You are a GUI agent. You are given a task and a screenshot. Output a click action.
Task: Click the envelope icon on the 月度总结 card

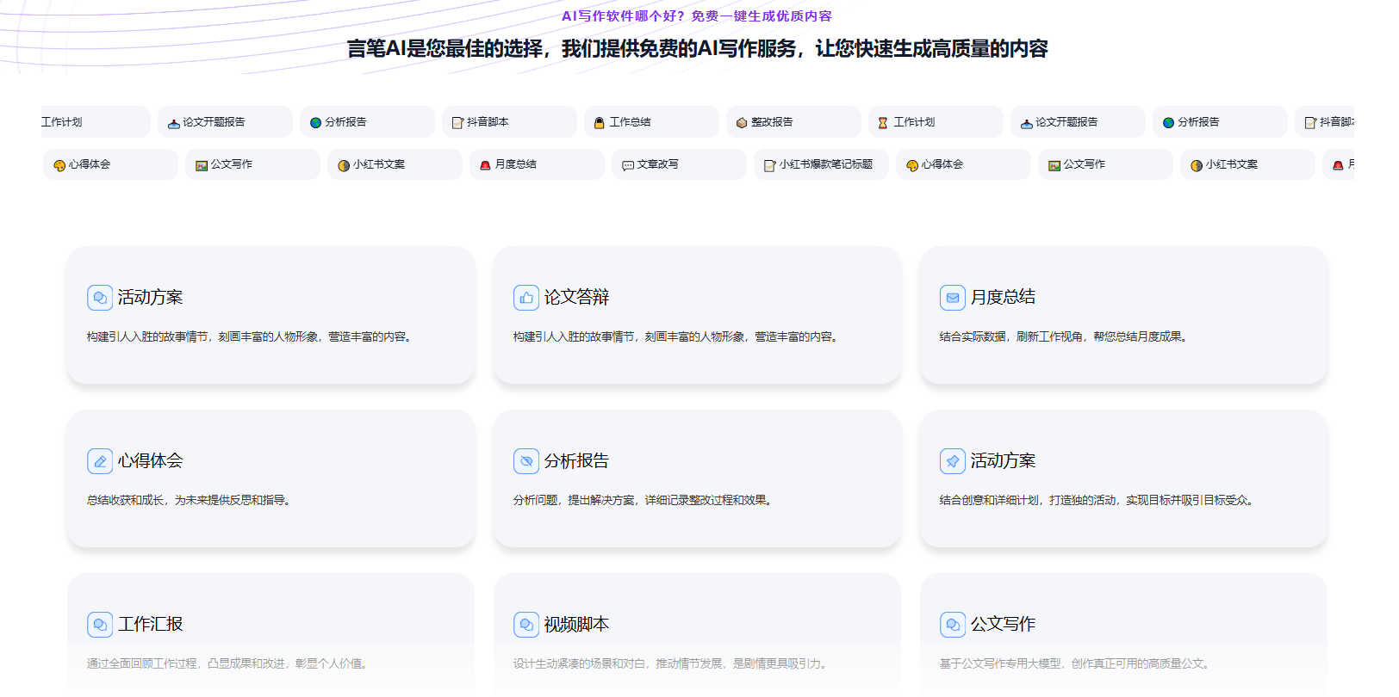pyautogui.click(x=952, y=298)
